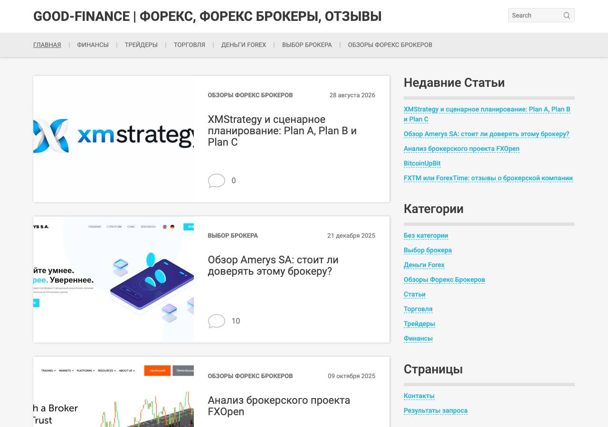This screenshot has height=427, width=608.
Task: Open article title 'Обзор Amerys SA' in post list
Action: click(273, 266)
